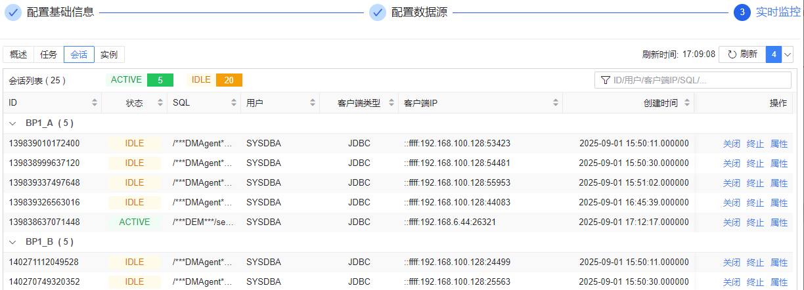Close session 139839326563016
The width and height of the screenshot is (804, 290).
tap(731, 203)
